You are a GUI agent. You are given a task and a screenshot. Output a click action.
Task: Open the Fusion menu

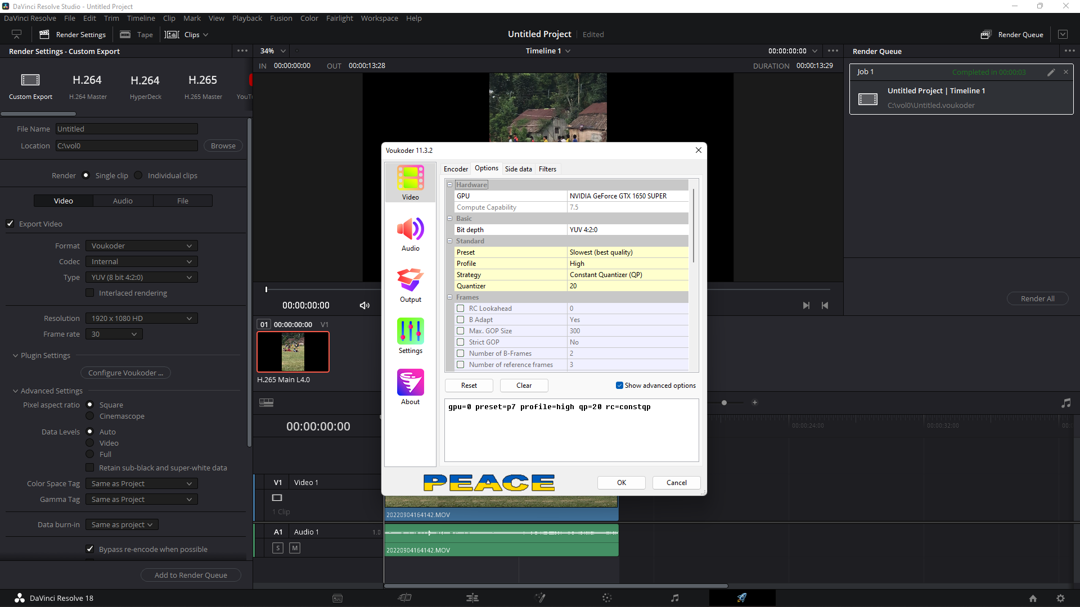click(x=281, y=19)
